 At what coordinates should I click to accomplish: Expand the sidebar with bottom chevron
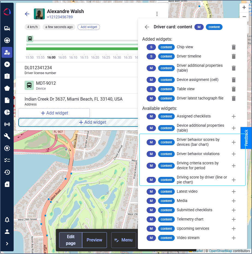point(7,244)
